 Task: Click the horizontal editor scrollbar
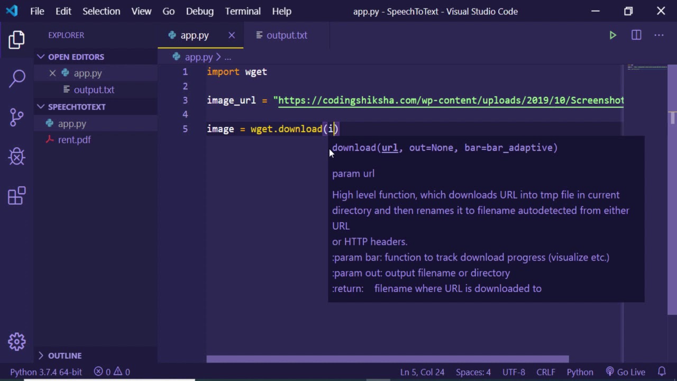coord(387,359)
